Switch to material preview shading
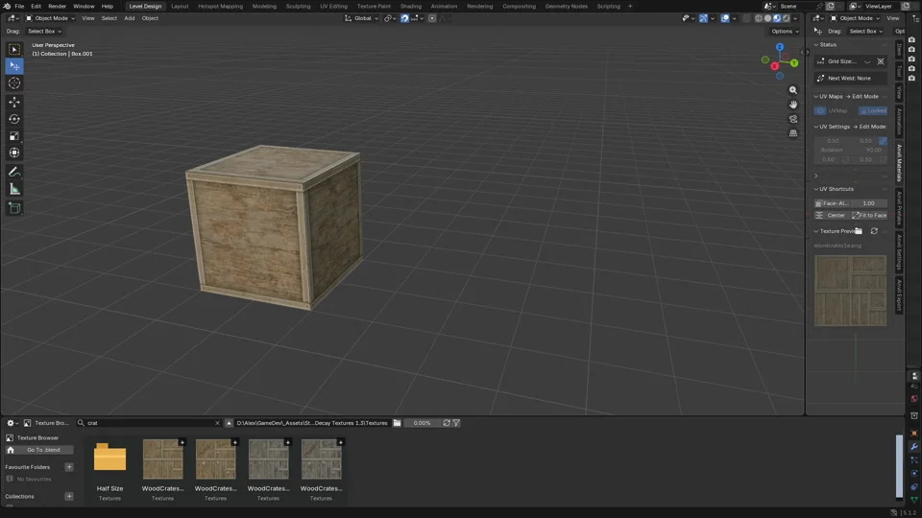 [777, 18]
